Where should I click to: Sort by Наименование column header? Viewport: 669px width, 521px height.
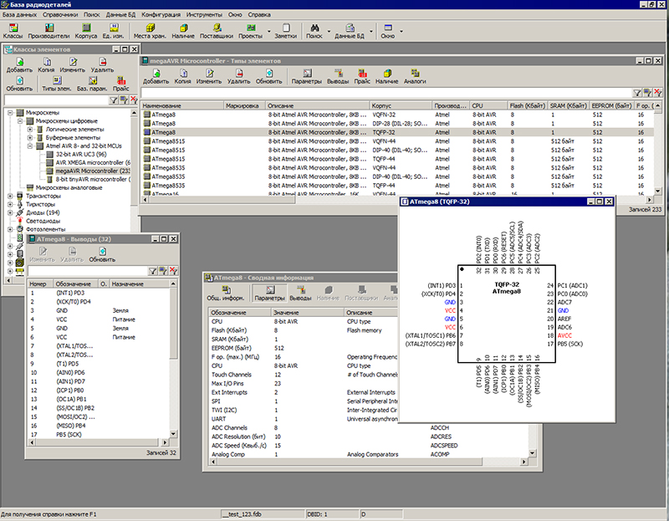[x=182, y=105]
